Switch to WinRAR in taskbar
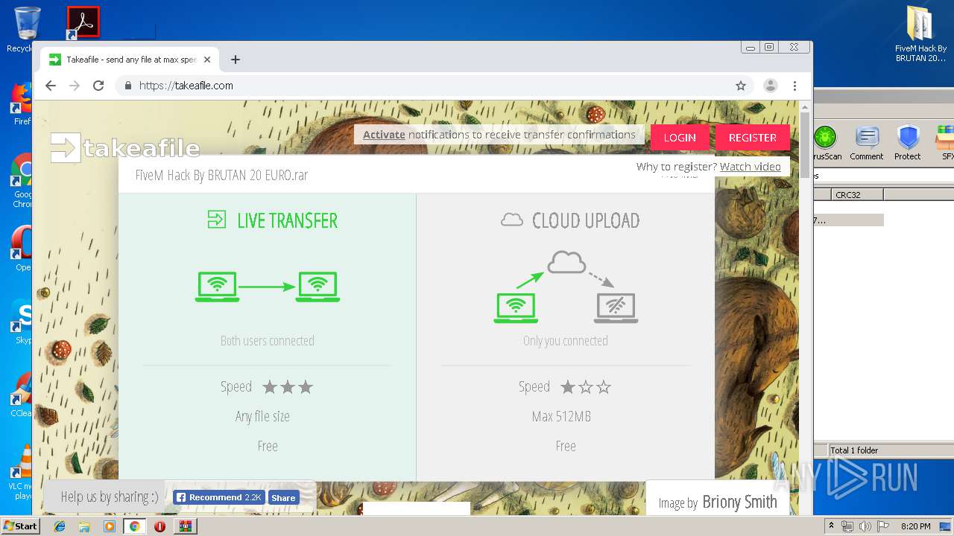The height and width of the screenshot is (536, 954). point(185,526)
